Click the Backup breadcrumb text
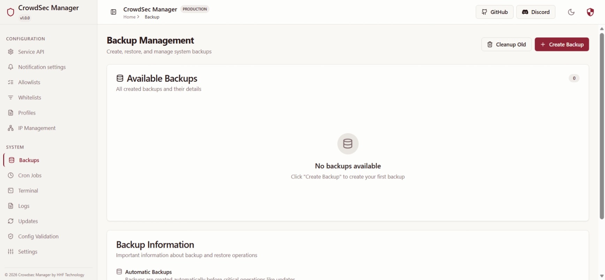This screenshot has width=605, height=280. 152,17
